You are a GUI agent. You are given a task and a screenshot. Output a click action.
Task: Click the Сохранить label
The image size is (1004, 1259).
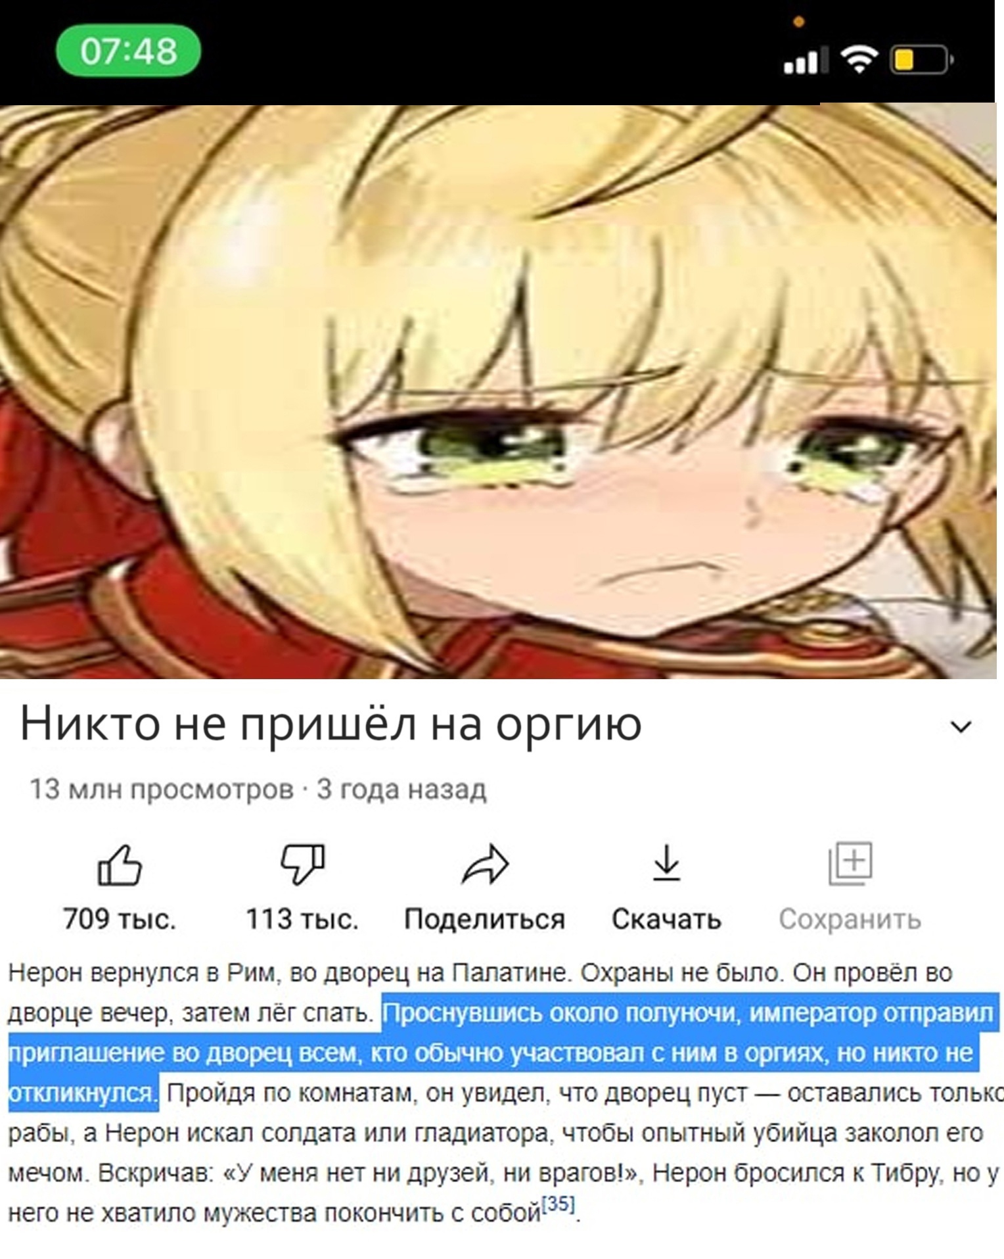pos(850,918)
